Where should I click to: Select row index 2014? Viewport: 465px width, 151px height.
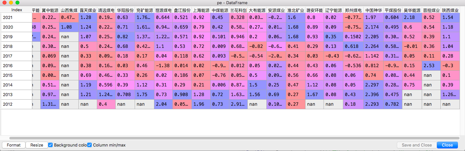16,85
